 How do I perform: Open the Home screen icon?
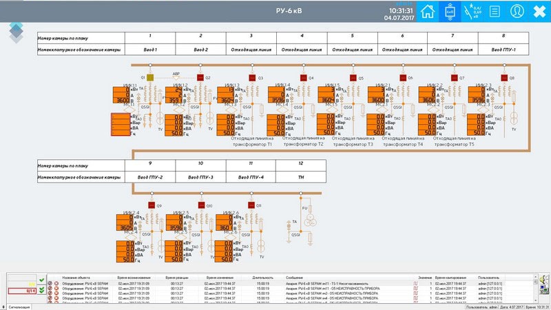427,11
